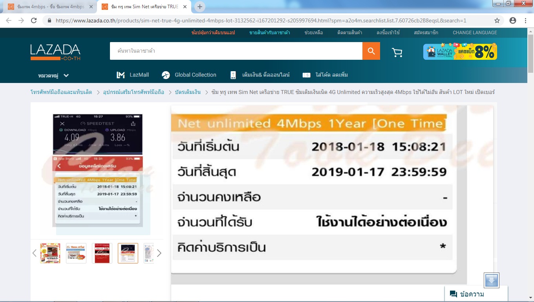Bookmark this page with star icon
The image size is (534, 302).
pyautogui.click(x=497, y=20)
